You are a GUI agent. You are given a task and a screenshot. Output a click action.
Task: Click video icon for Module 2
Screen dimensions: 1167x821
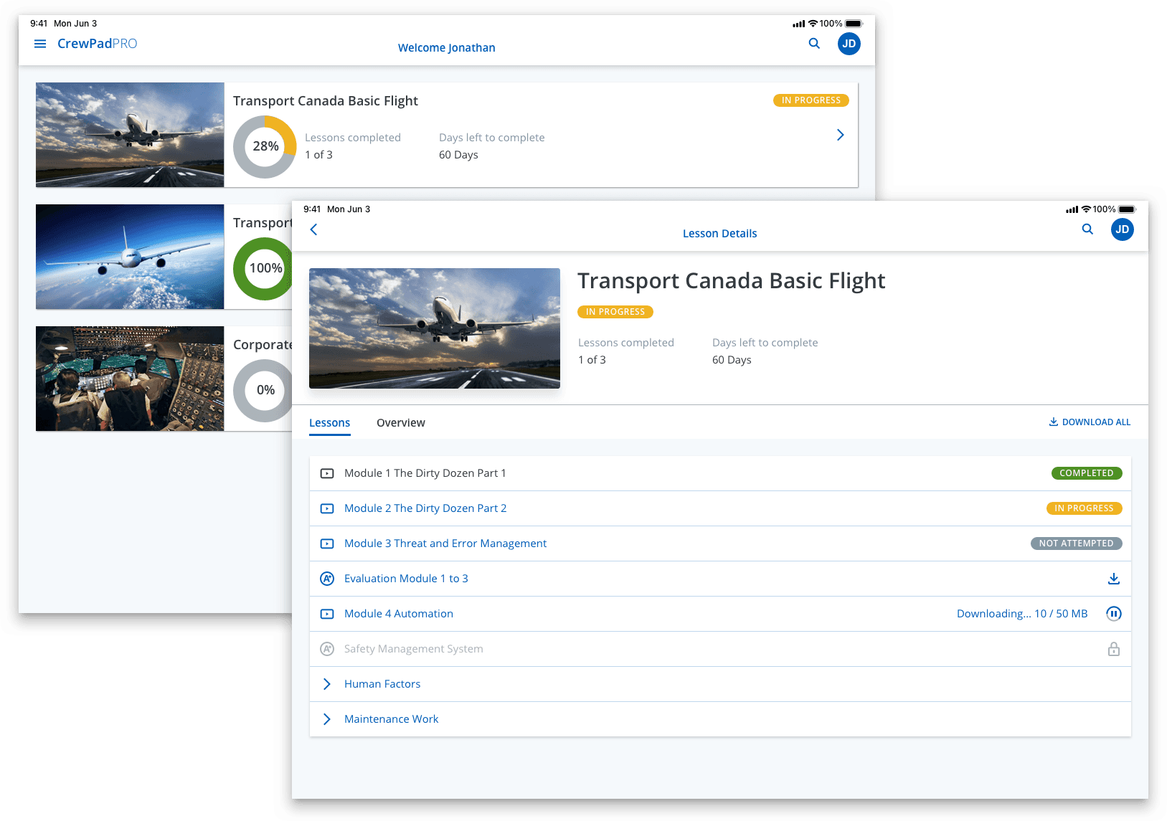pyautogui.click(x=327, y=508)
